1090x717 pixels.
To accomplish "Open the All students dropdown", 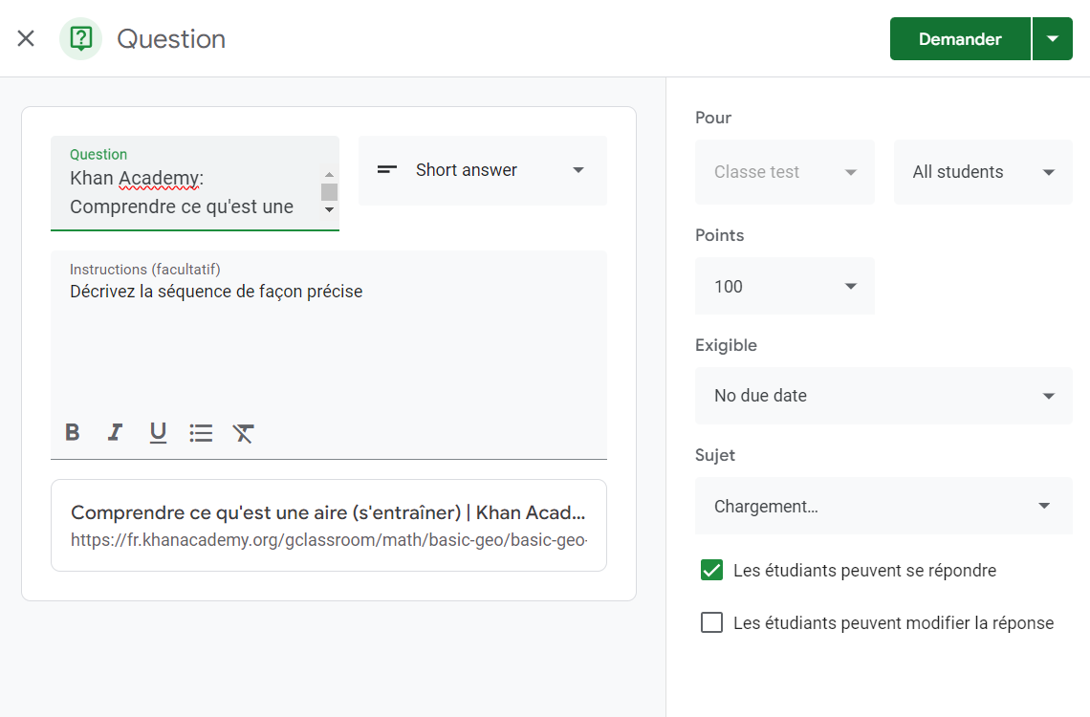I will pos(983,172).
